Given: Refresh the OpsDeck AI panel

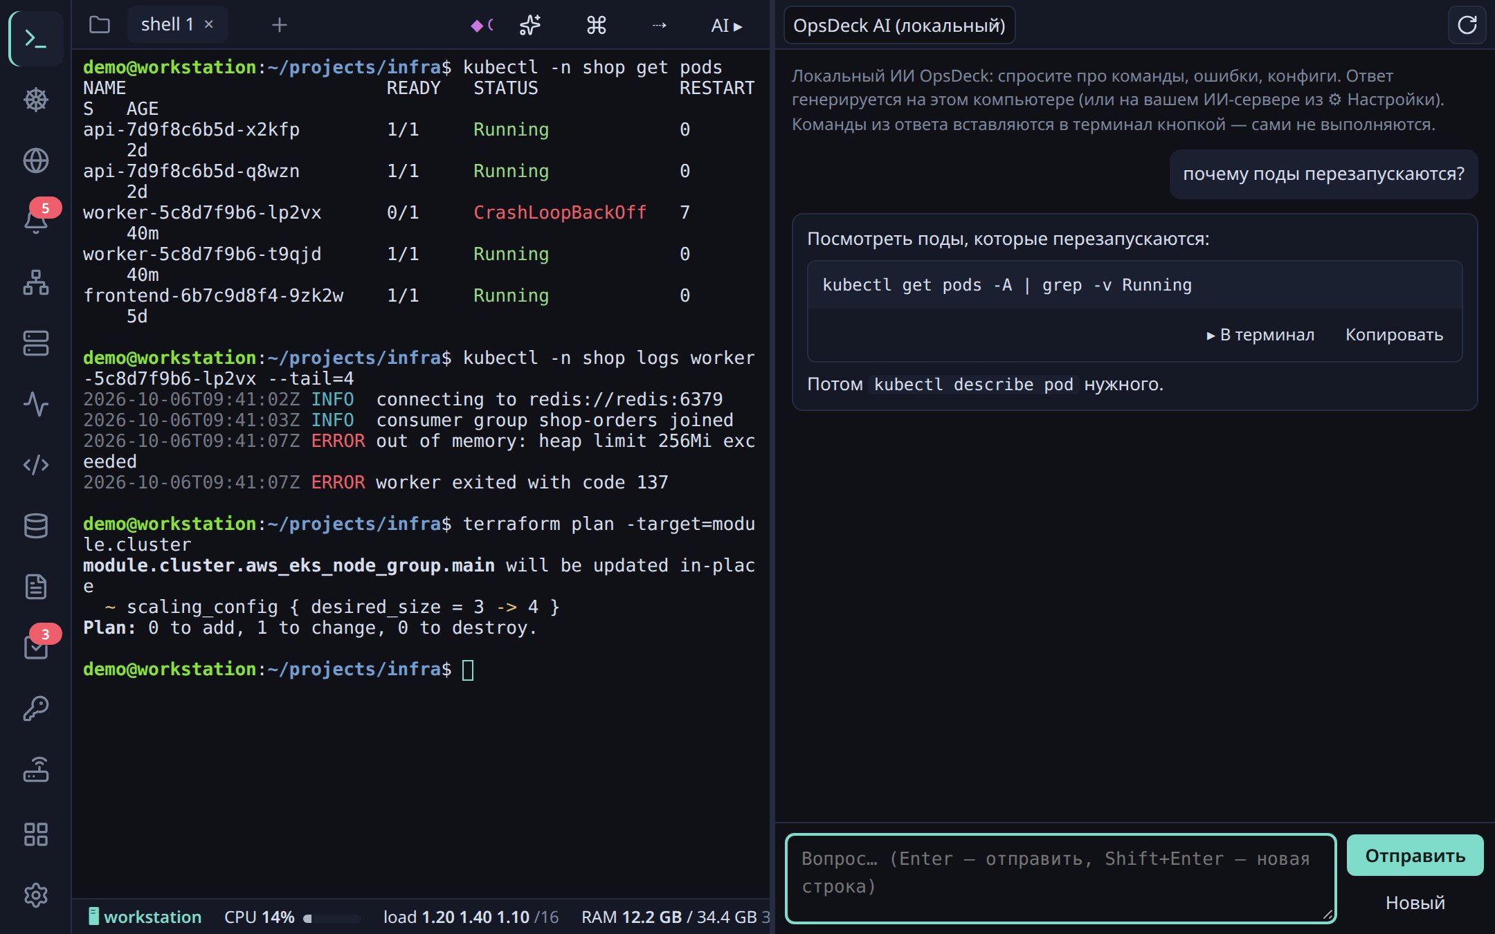Looking at the screenshot, I should [1467, 26].
